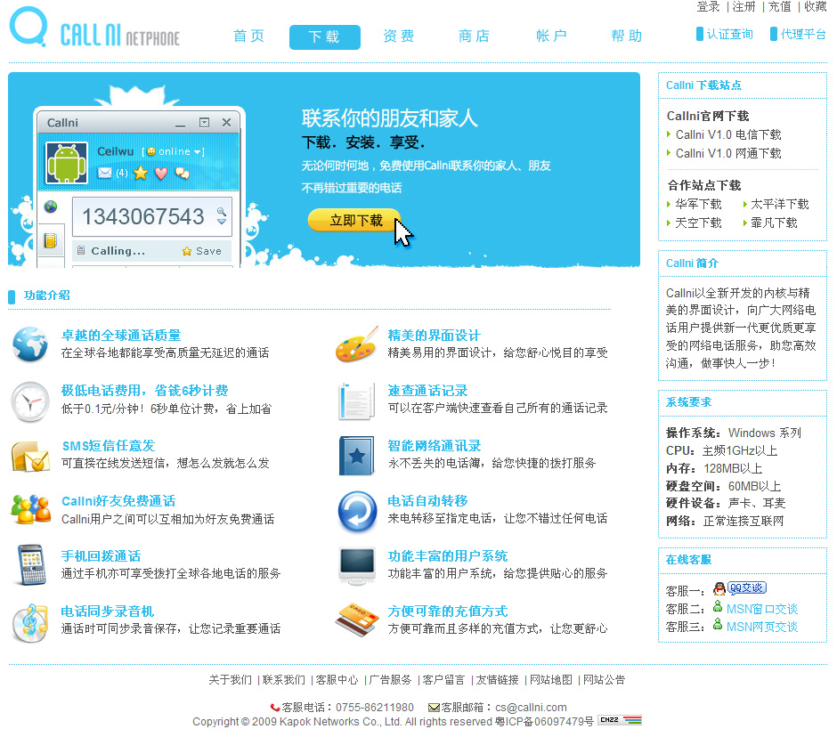Click the blue arrow call transfer icon
This screenshot has height=737, width=837.
357,511
